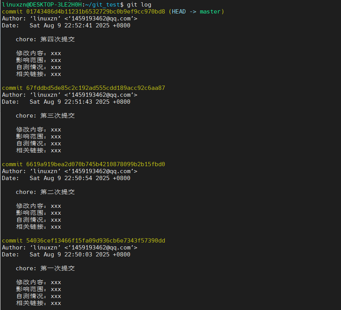Click the 修改内容 line under the fourth commit message
The image size is (341, 310).
[39, 53]
